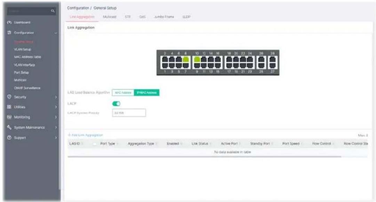Viewport: 376px width, 202px height.
Task: Click the Dashboard gauge icon
Action: pos(9,22)
